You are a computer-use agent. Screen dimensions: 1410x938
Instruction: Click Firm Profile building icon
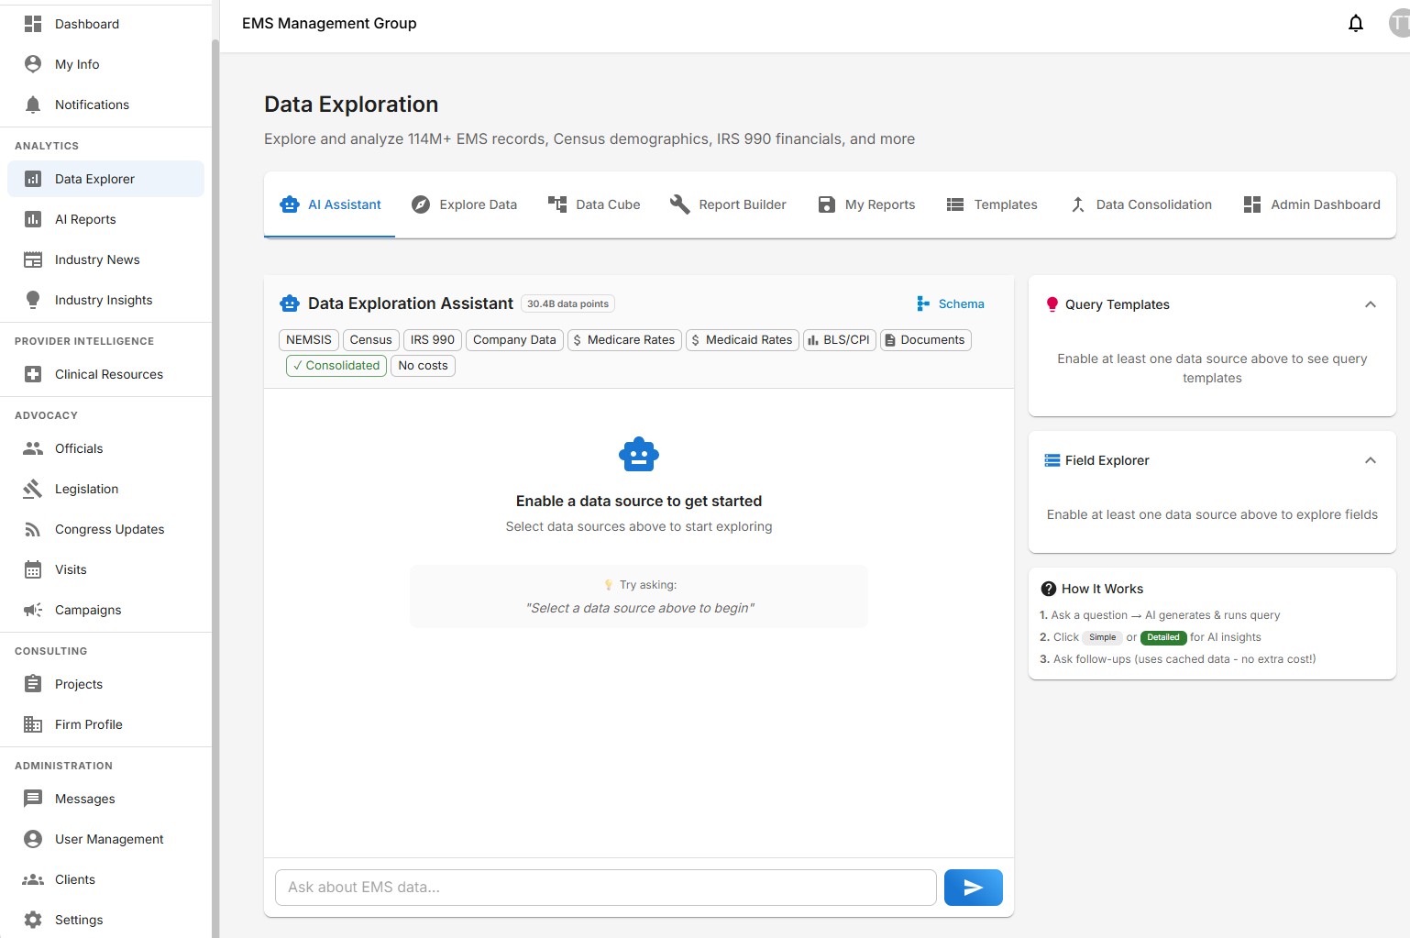[33, 724]
